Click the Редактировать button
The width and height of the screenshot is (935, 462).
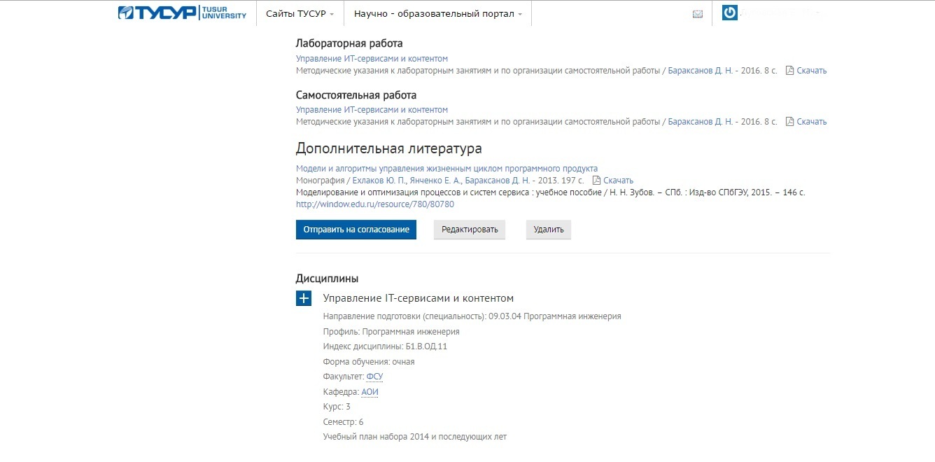[470, 230]
